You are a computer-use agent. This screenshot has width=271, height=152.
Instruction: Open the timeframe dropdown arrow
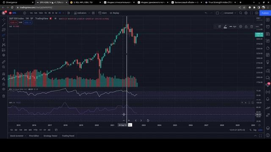click(63, 13)
